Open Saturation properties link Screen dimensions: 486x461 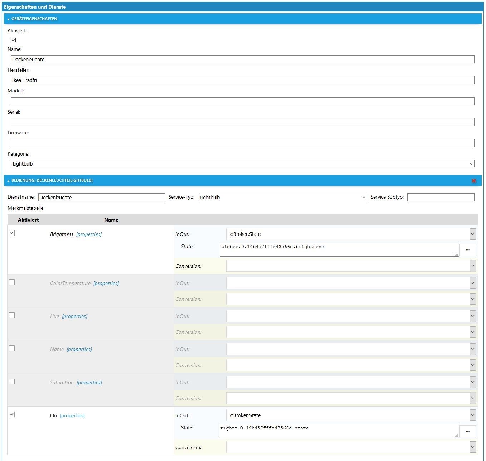point(89,382)
